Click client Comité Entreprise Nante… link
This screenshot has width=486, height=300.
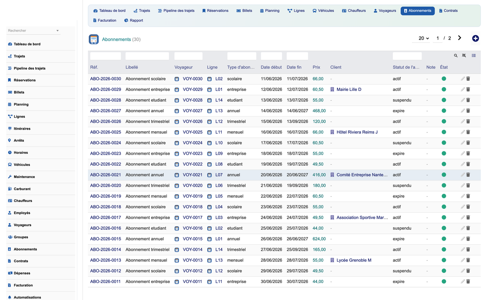(x=362, y=175)
